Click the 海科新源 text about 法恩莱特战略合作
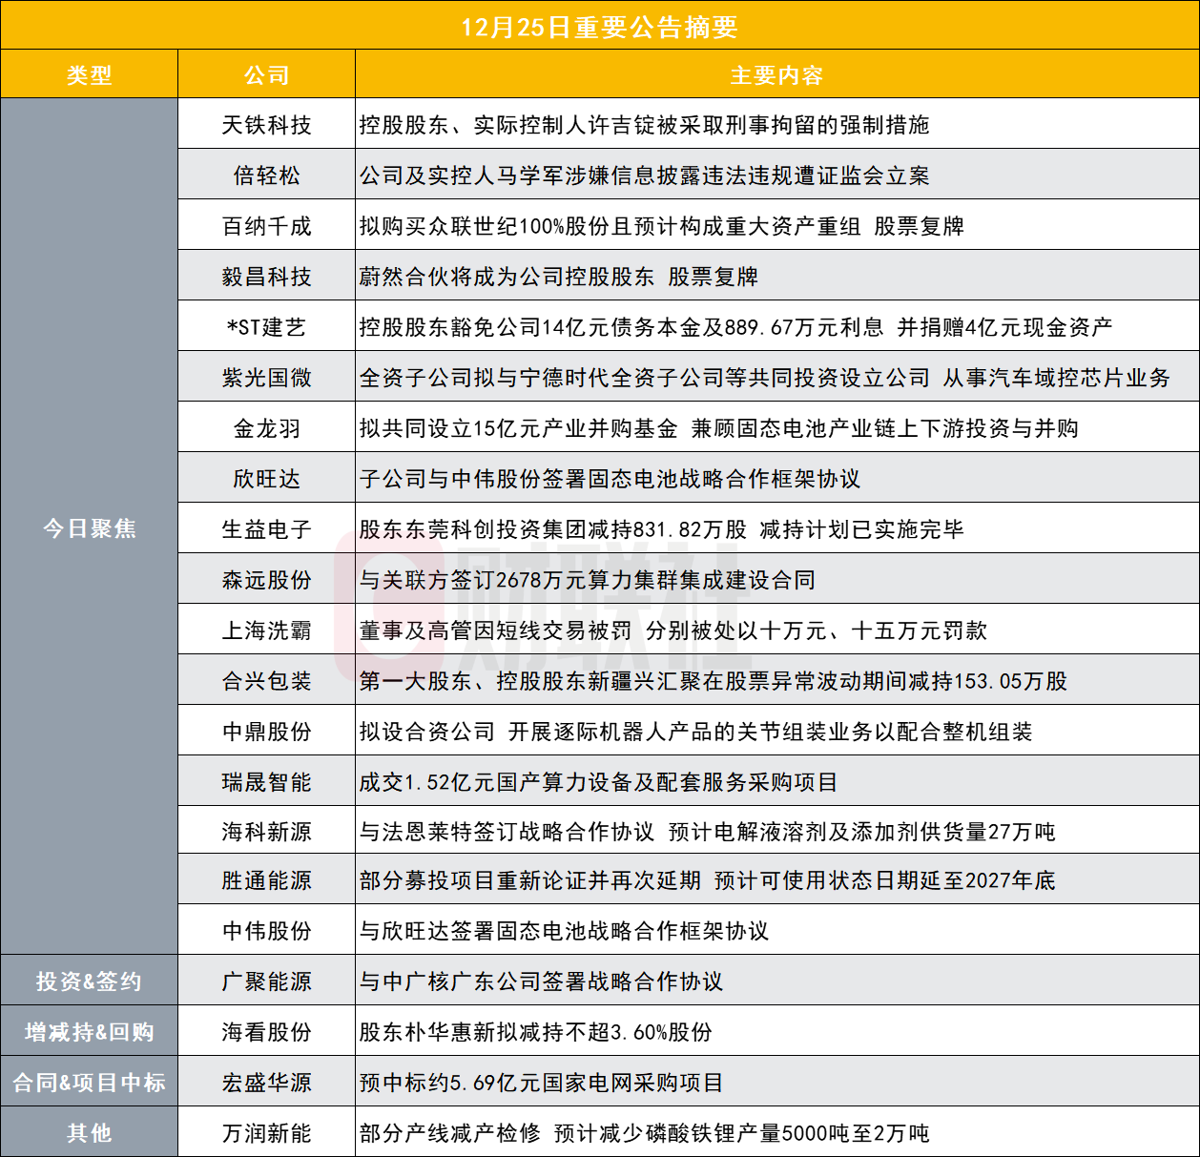1200x1157 pixels. pyautogui.click(x=707, y=832)
